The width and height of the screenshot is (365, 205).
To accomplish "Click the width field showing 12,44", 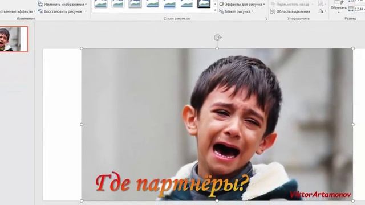I will coord(360,9).
